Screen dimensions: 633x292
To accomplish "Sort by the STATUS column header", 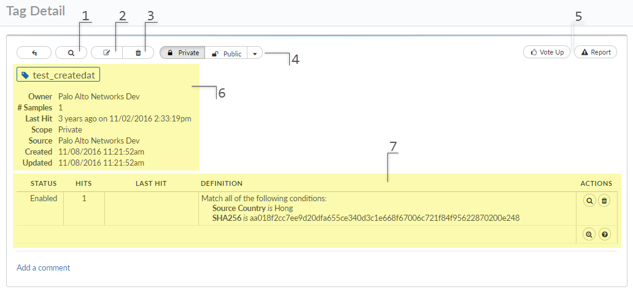I will [44, 183].
